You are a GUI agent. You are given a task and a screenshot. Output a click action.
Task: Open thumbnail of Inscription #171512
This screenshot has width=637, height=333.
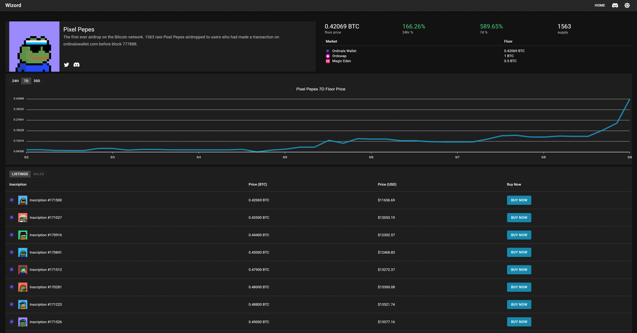23,270
